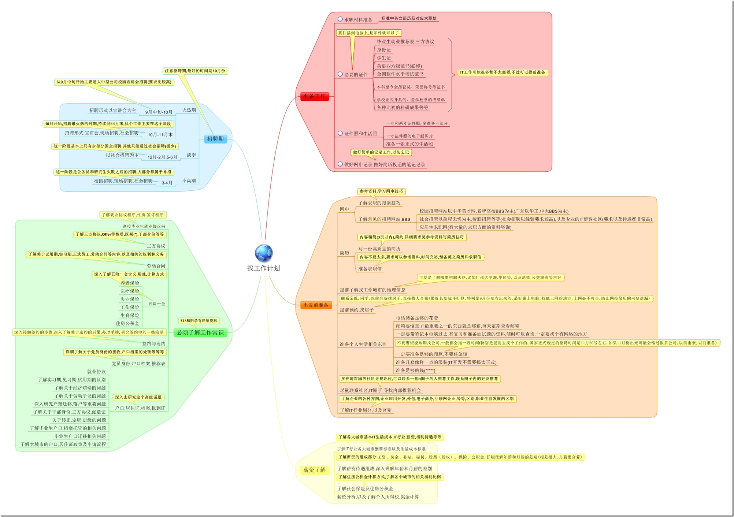
Task: Click the callout 要扫描到电脑上,复印件就可以了
Action: 369,33
